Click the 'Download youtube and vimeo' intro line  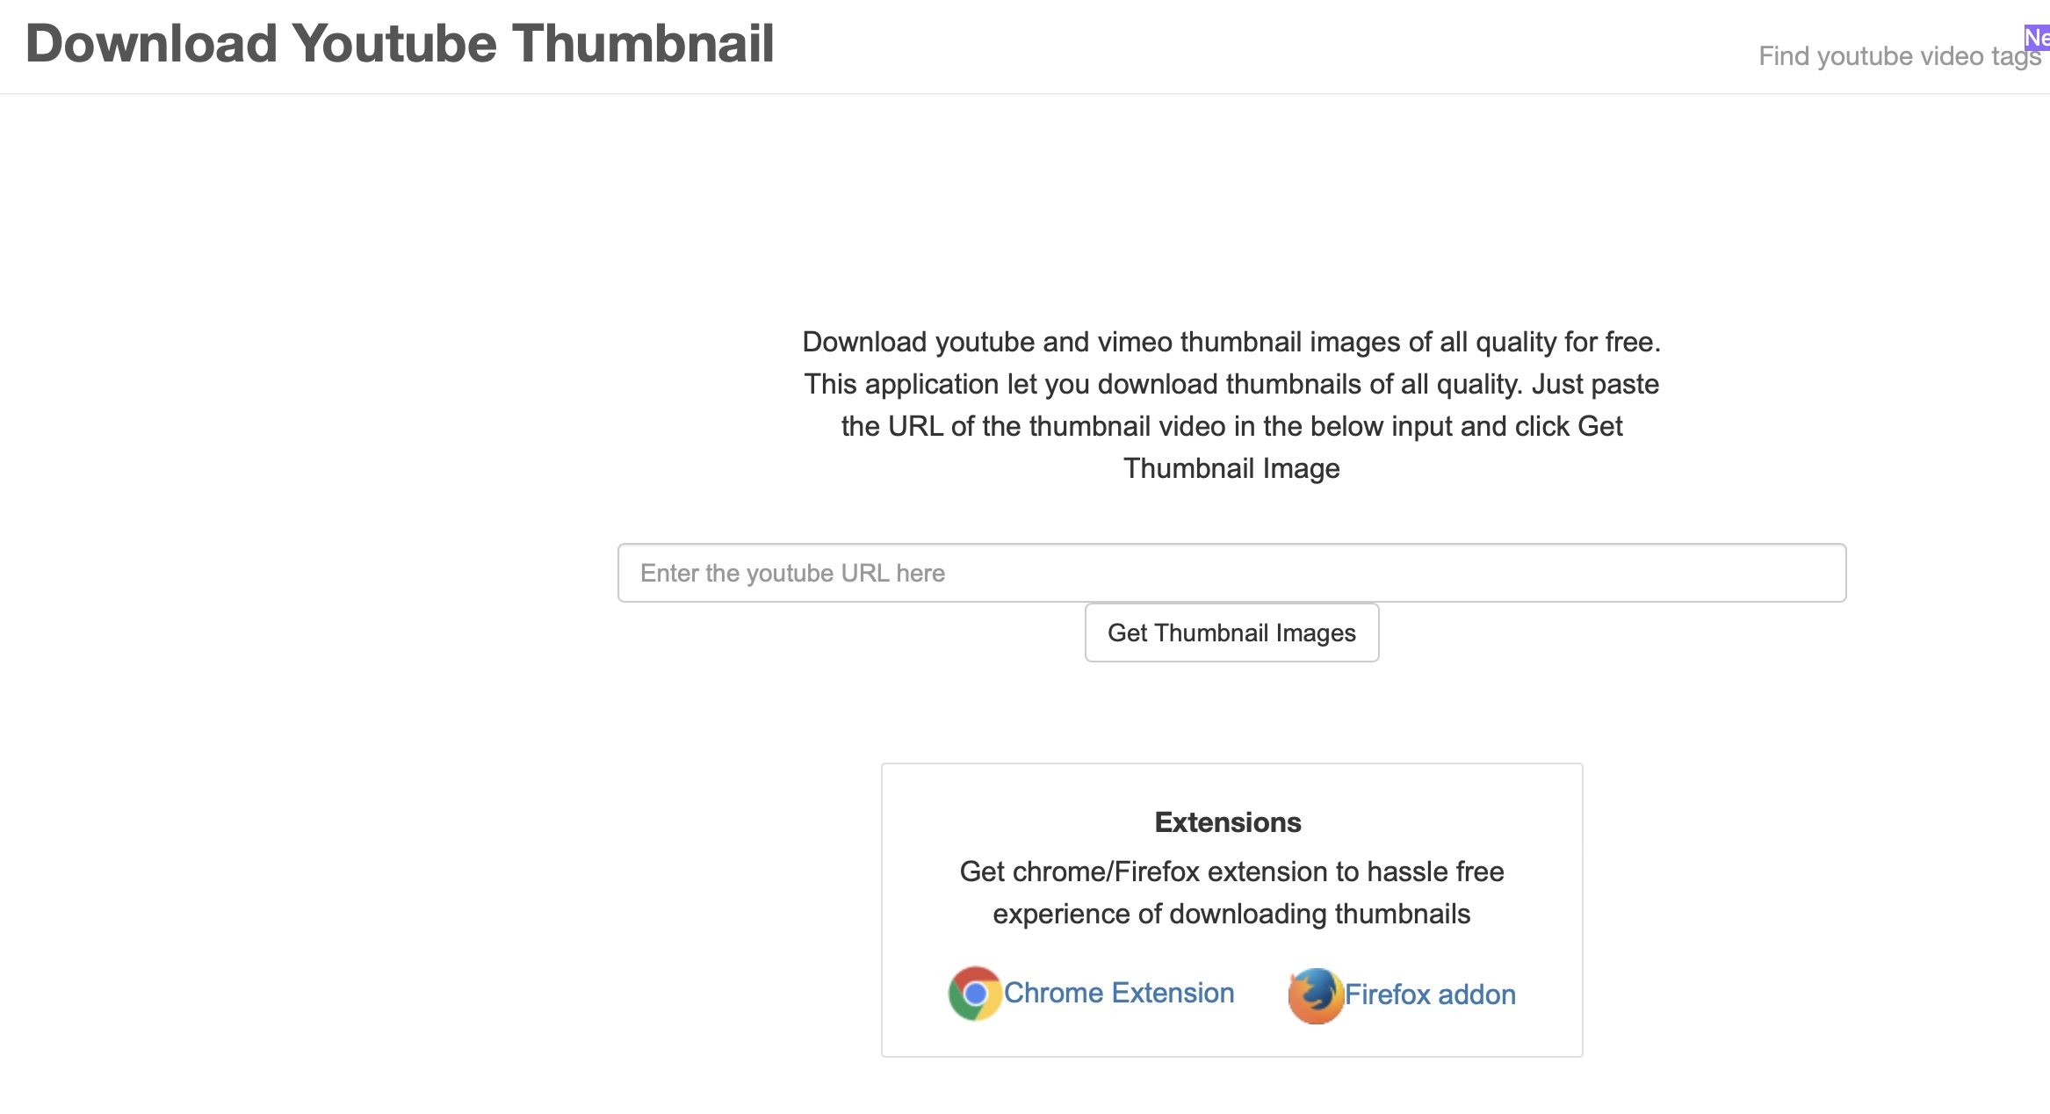[x=1231, y=342]
